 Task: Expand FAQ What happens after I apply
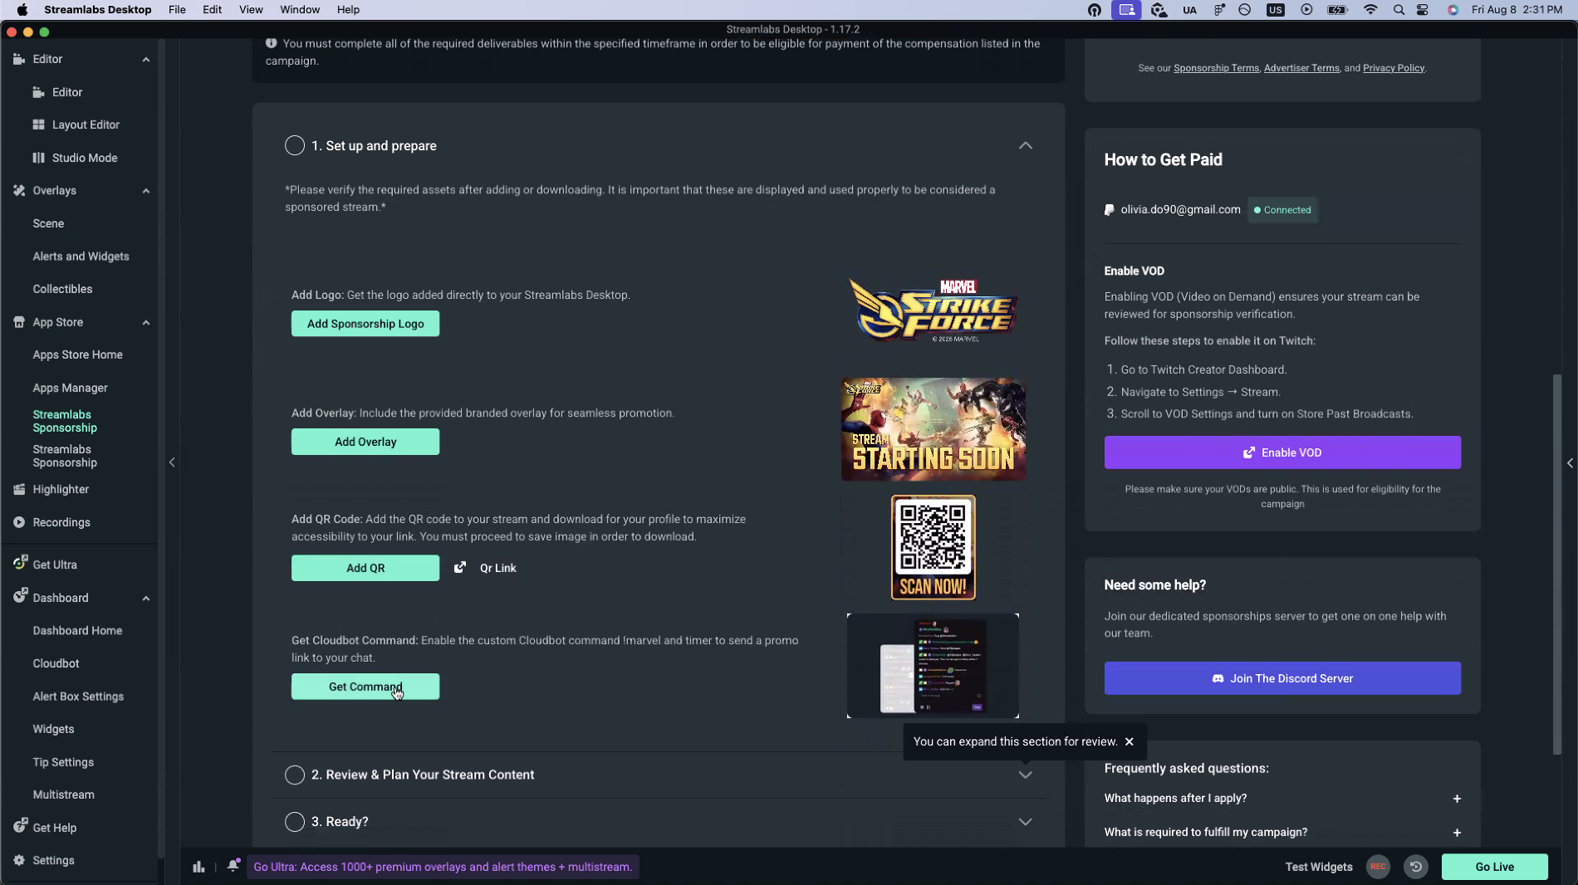[x=1457, y=799]
